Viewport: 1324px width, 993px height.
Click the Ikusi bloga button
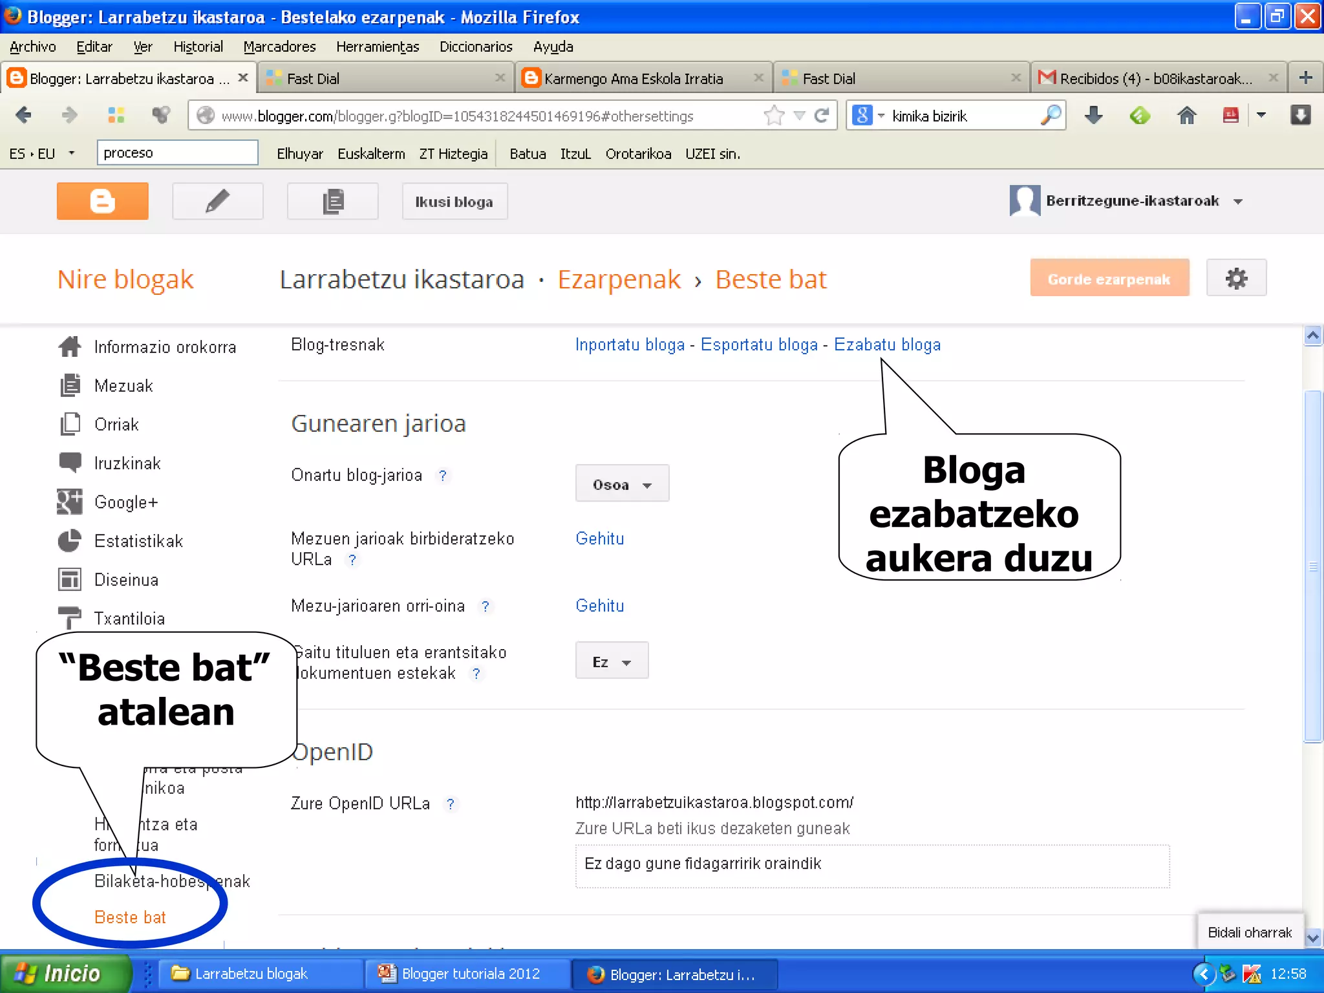454,201
